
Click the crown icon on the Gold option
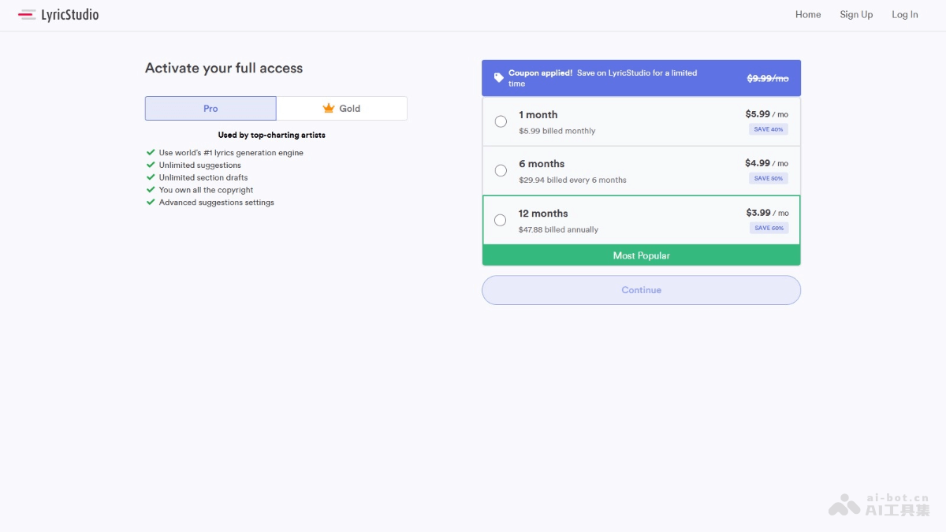coord(329,109)
